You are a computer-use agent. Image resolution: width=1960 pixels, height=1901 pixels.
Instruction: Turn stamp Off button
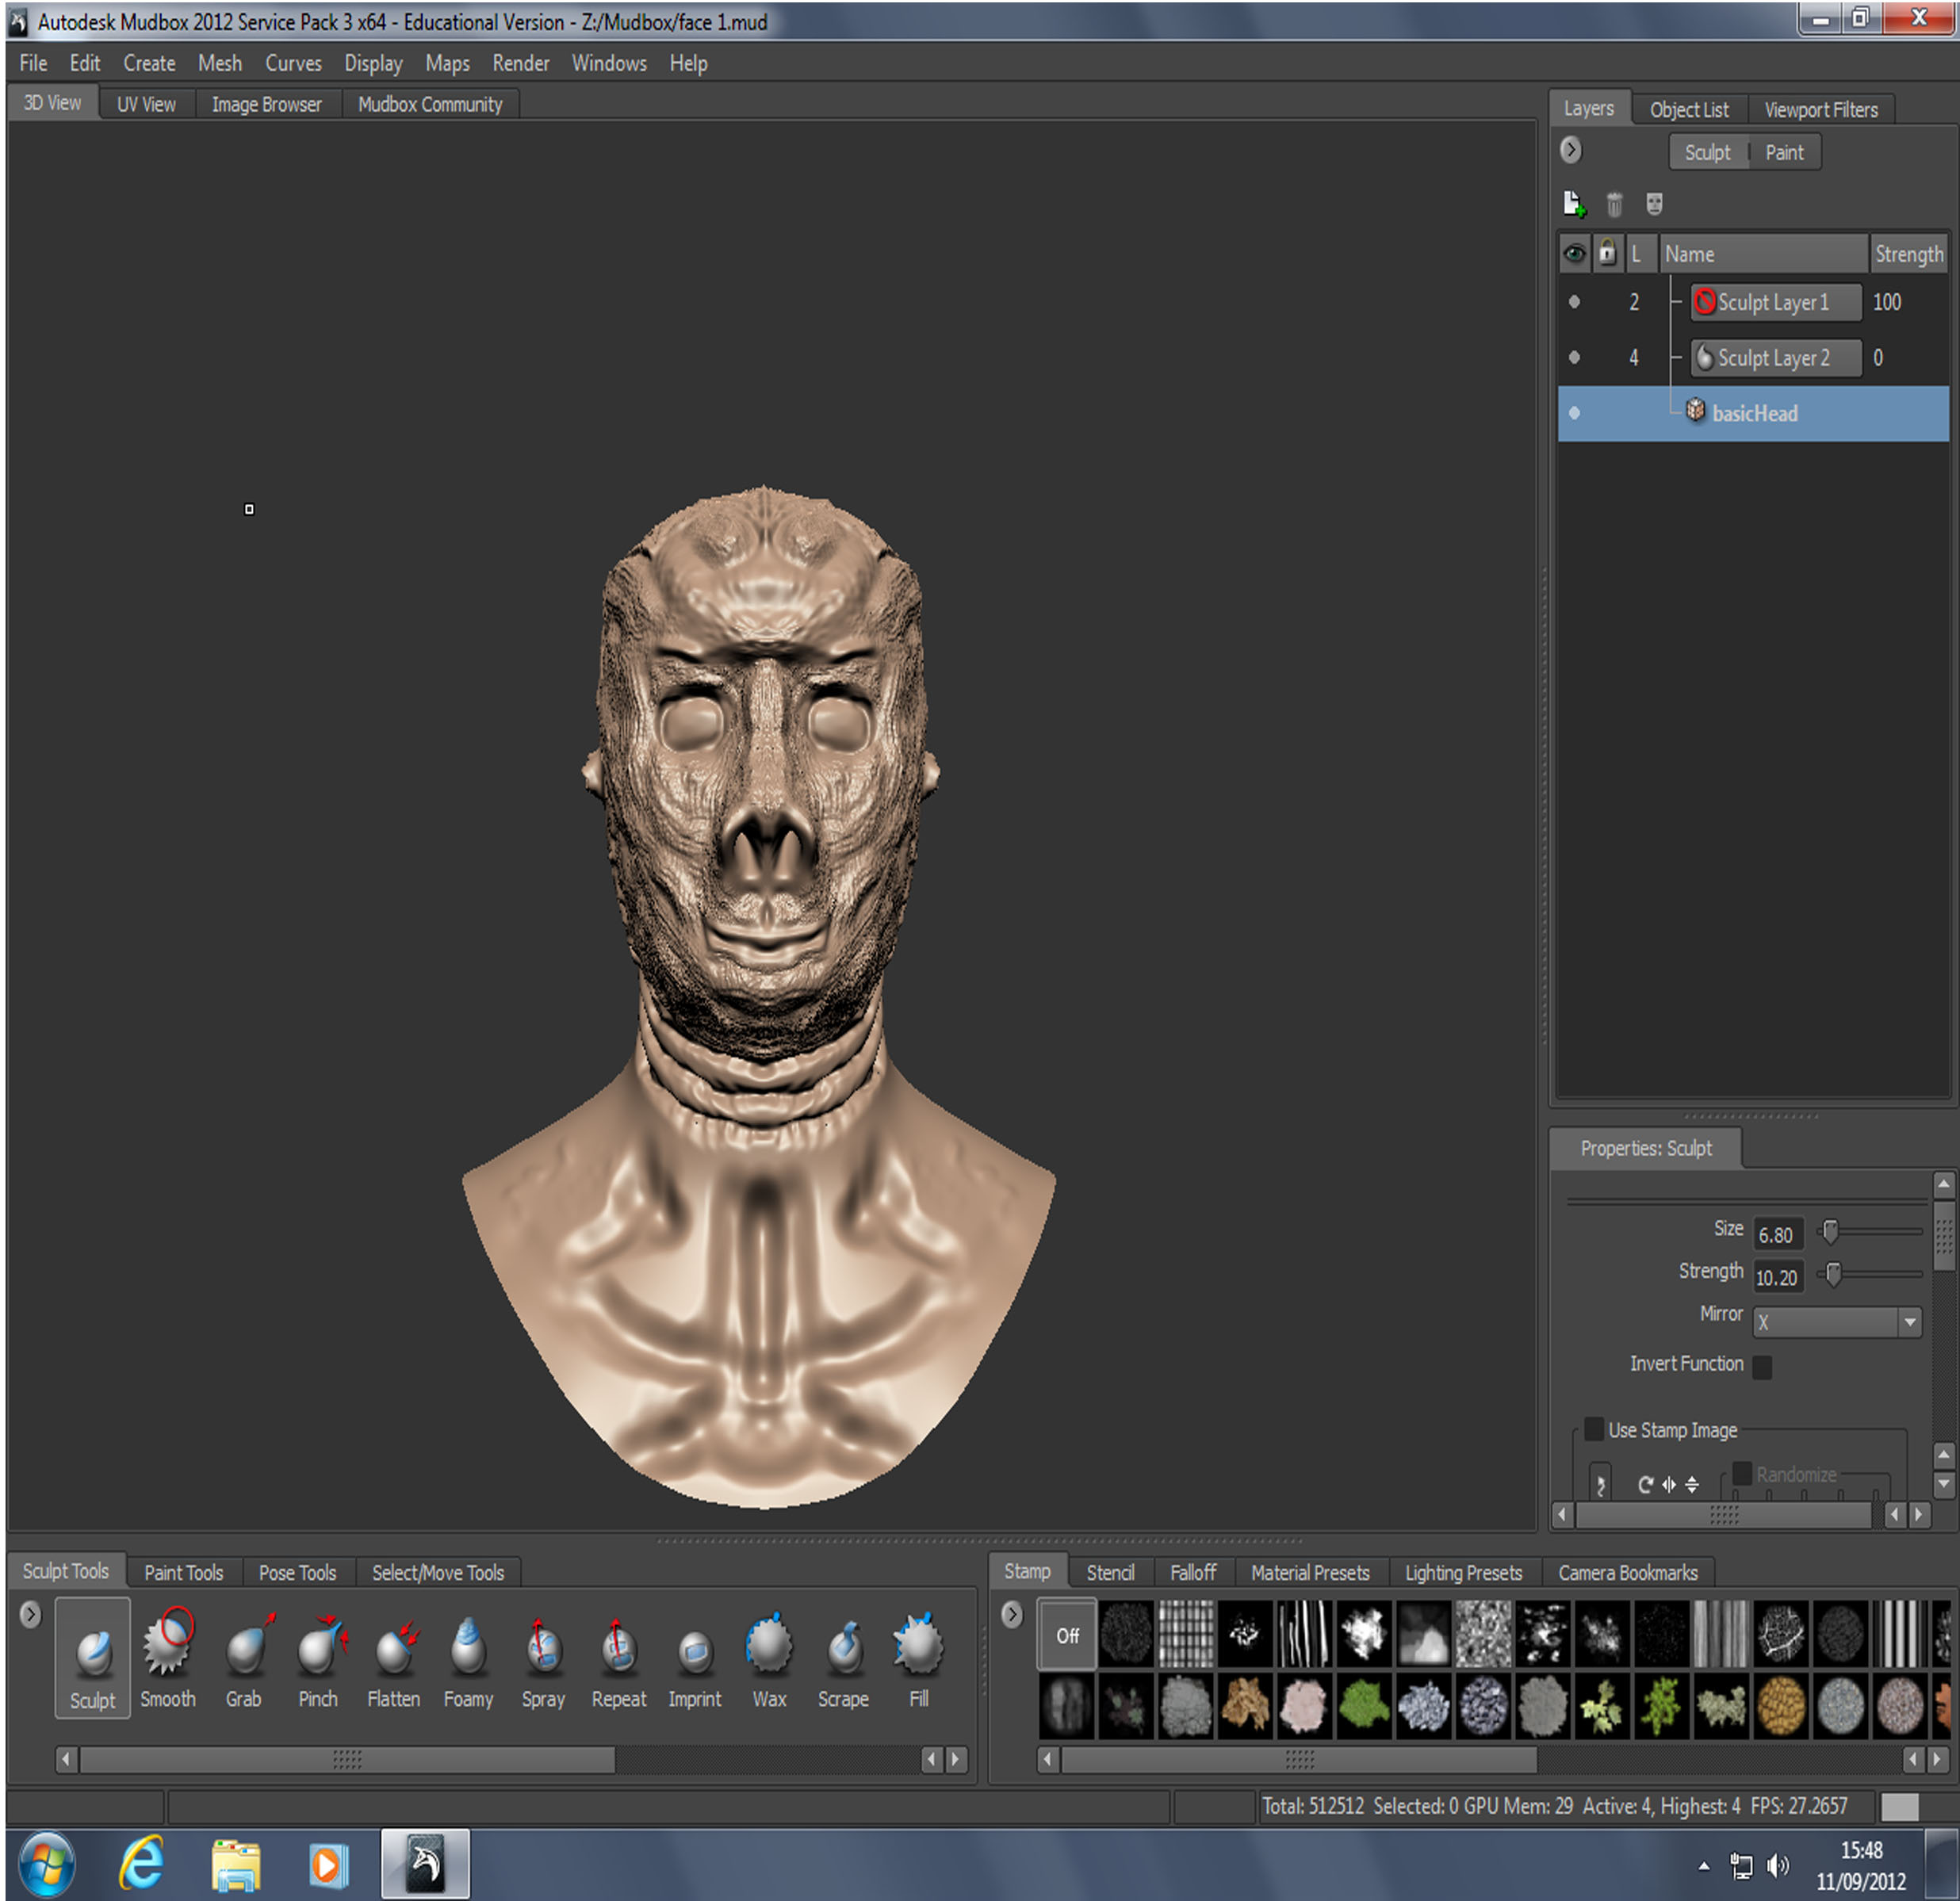point(1067,1635)
